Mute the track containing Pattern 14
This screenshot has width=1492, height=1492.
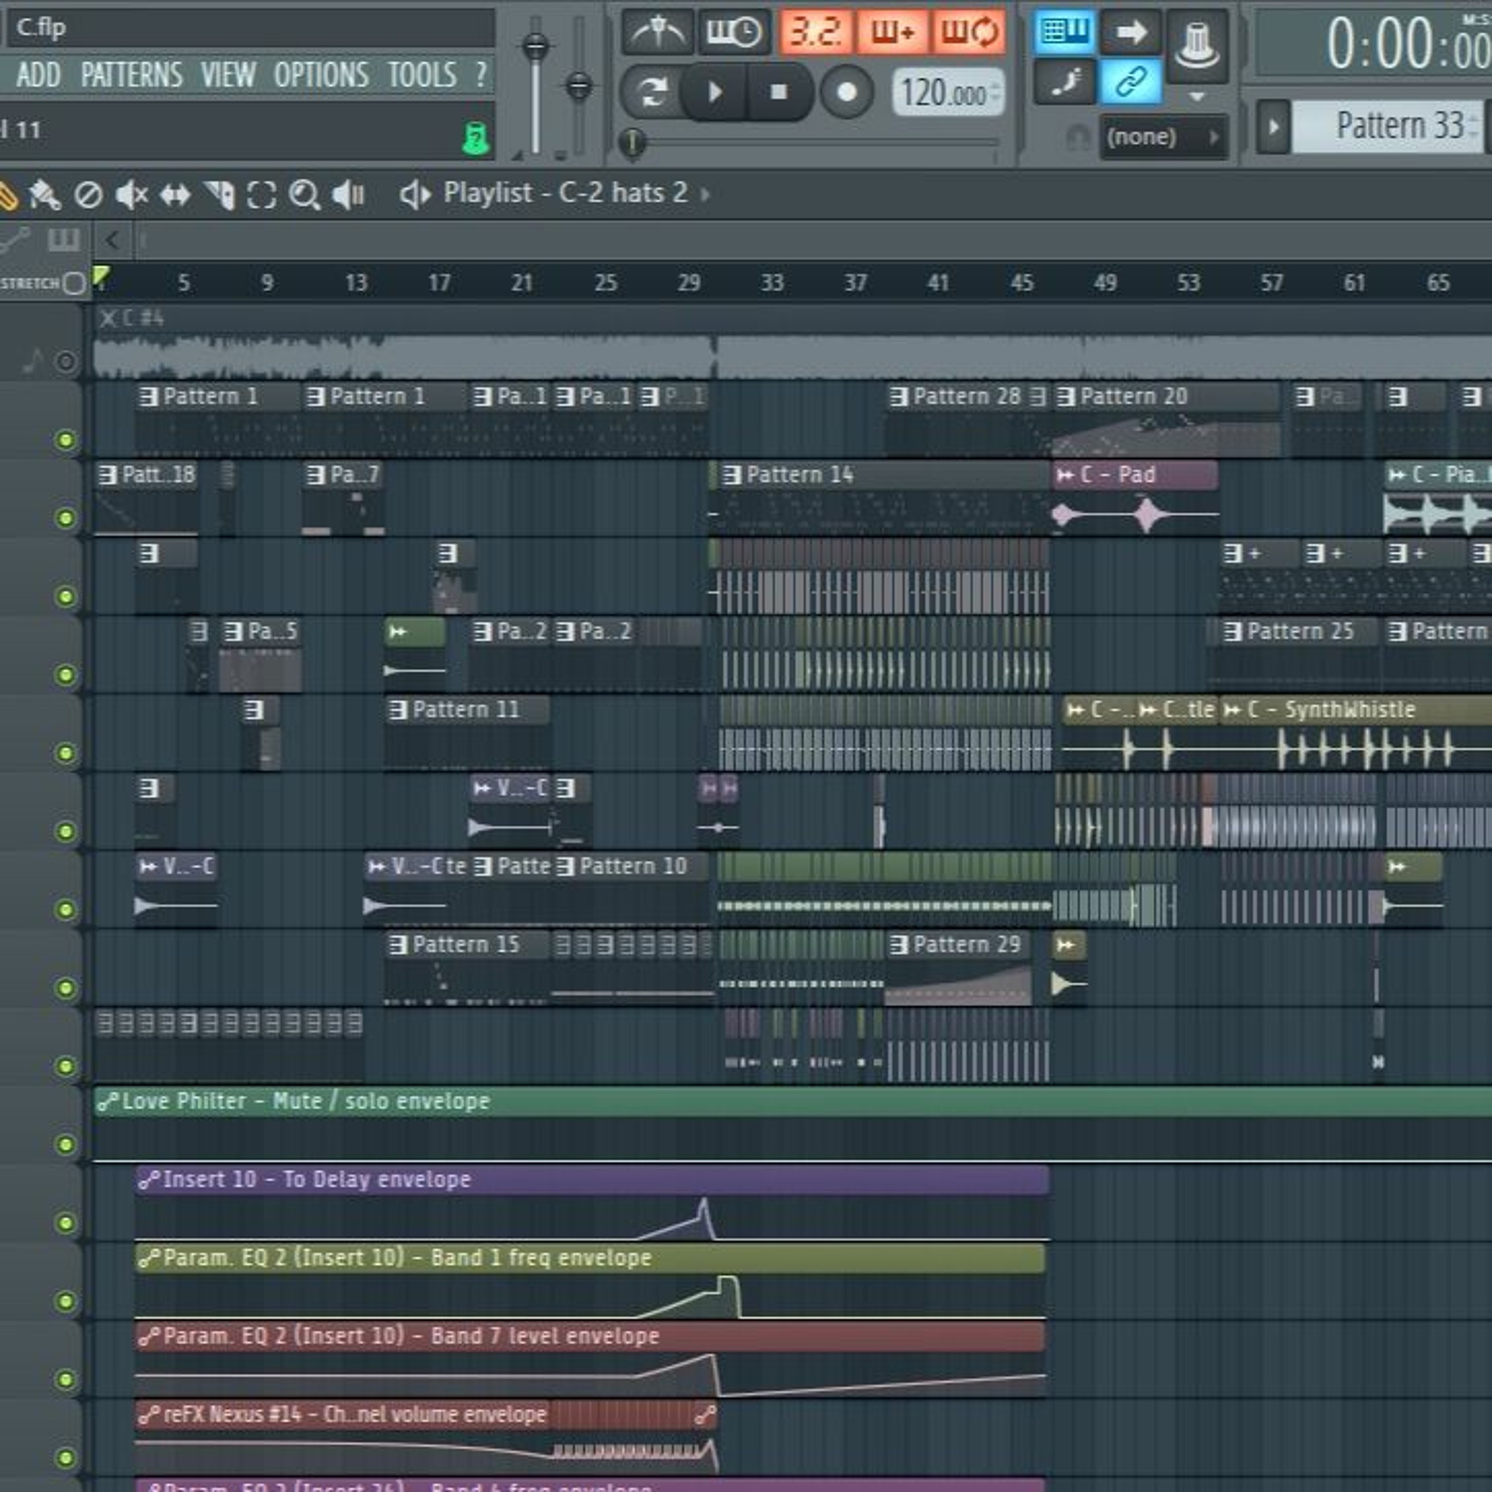click(x=67, y=517)
